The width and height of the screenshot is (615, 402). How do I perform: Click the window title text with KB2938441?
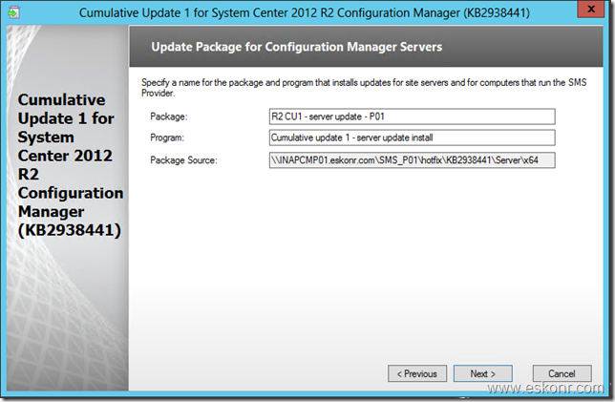(305, 12)
